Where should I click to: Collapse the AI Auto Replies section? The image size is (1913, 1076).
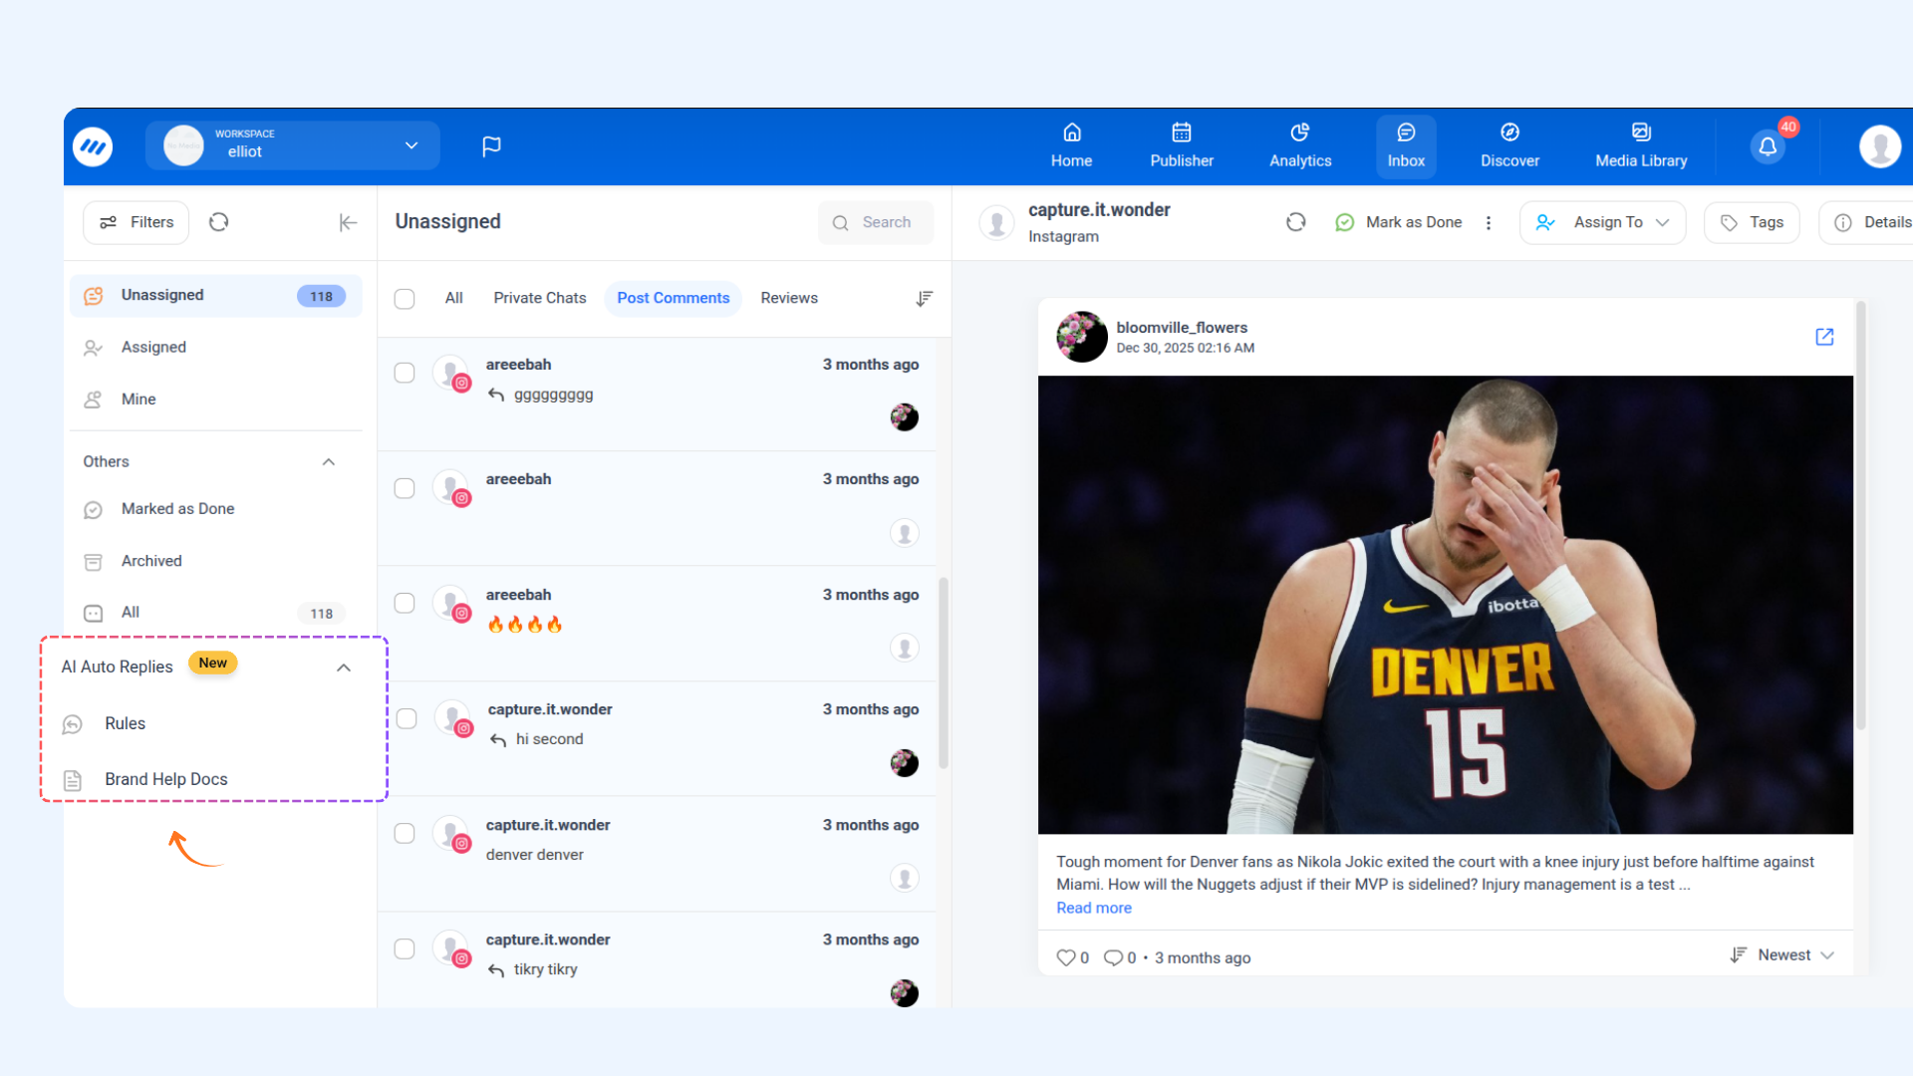coord(344,668)
